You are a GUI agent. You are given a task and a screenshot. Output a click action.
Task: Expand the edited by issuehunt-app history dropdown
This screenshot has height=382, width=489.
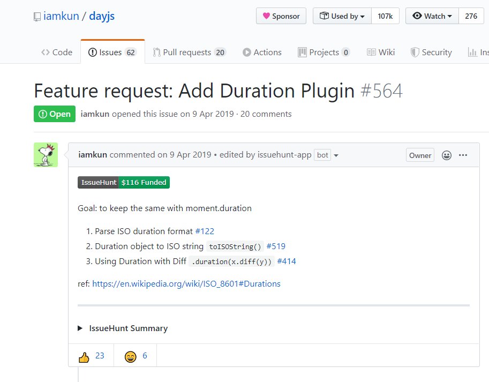[x=279, y=155]
